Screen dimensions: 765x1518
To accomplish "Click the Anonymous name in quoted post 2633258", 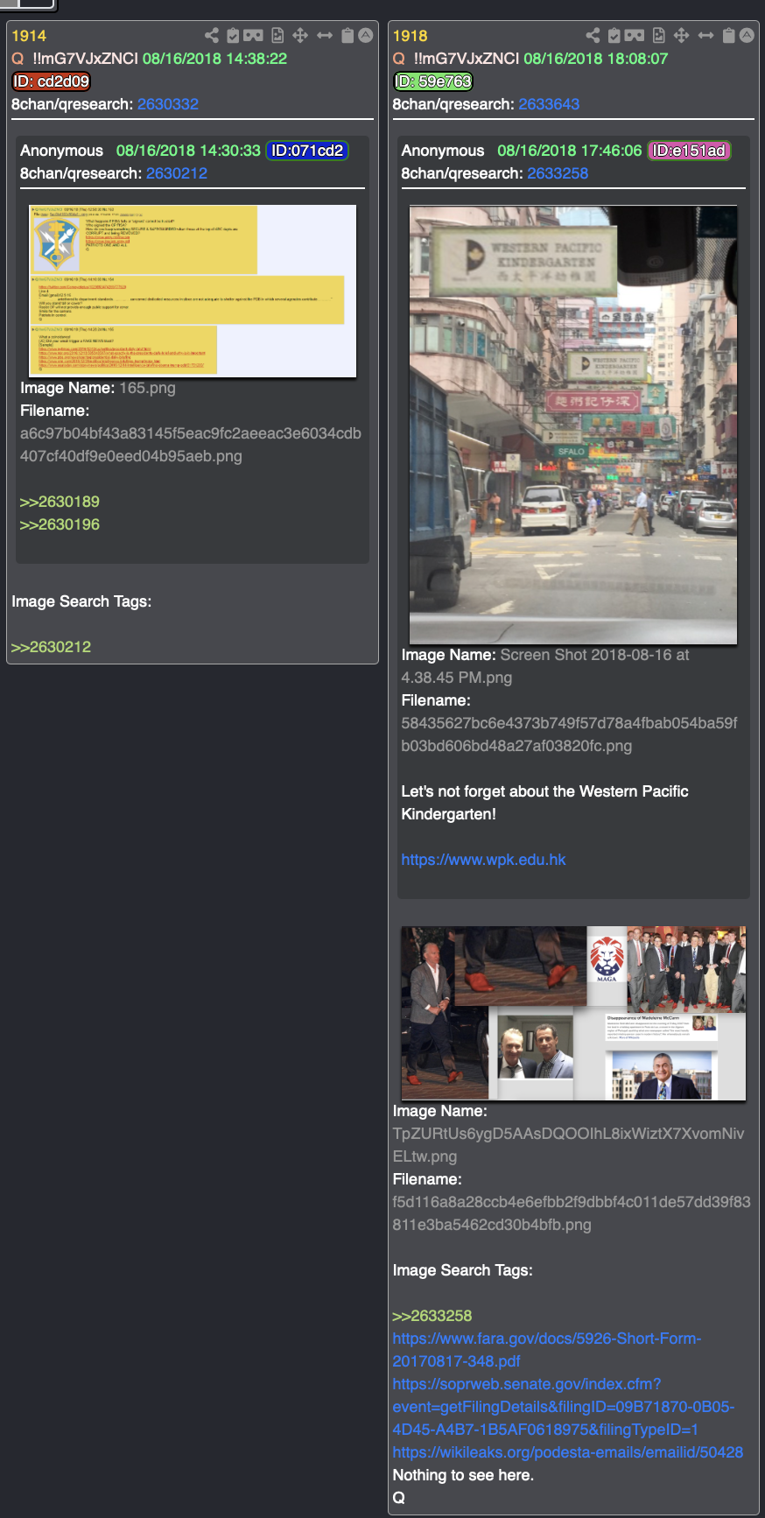I will 443,151.
